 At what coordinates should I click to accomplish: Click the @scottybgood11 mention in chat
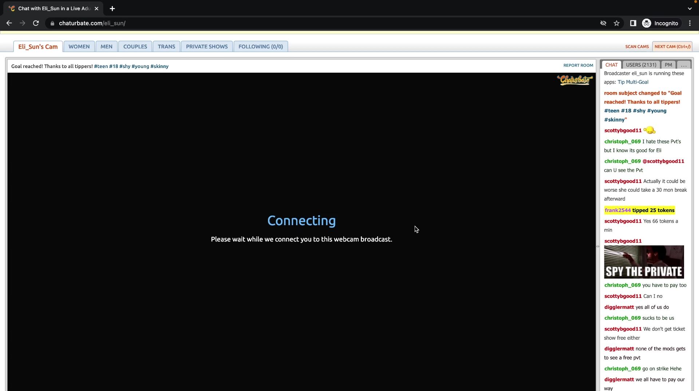(x=663, y=161)
